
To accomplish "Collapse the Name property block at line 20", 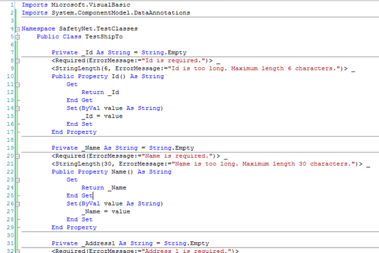I will [x=17, y=157].
